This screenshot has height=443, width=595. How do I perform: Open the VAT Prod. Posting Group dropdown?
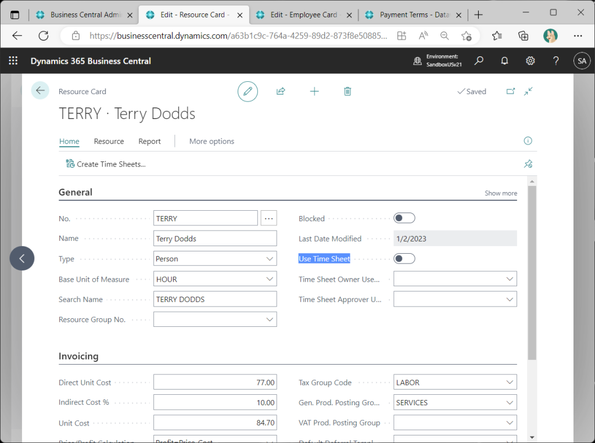(509, 423)
